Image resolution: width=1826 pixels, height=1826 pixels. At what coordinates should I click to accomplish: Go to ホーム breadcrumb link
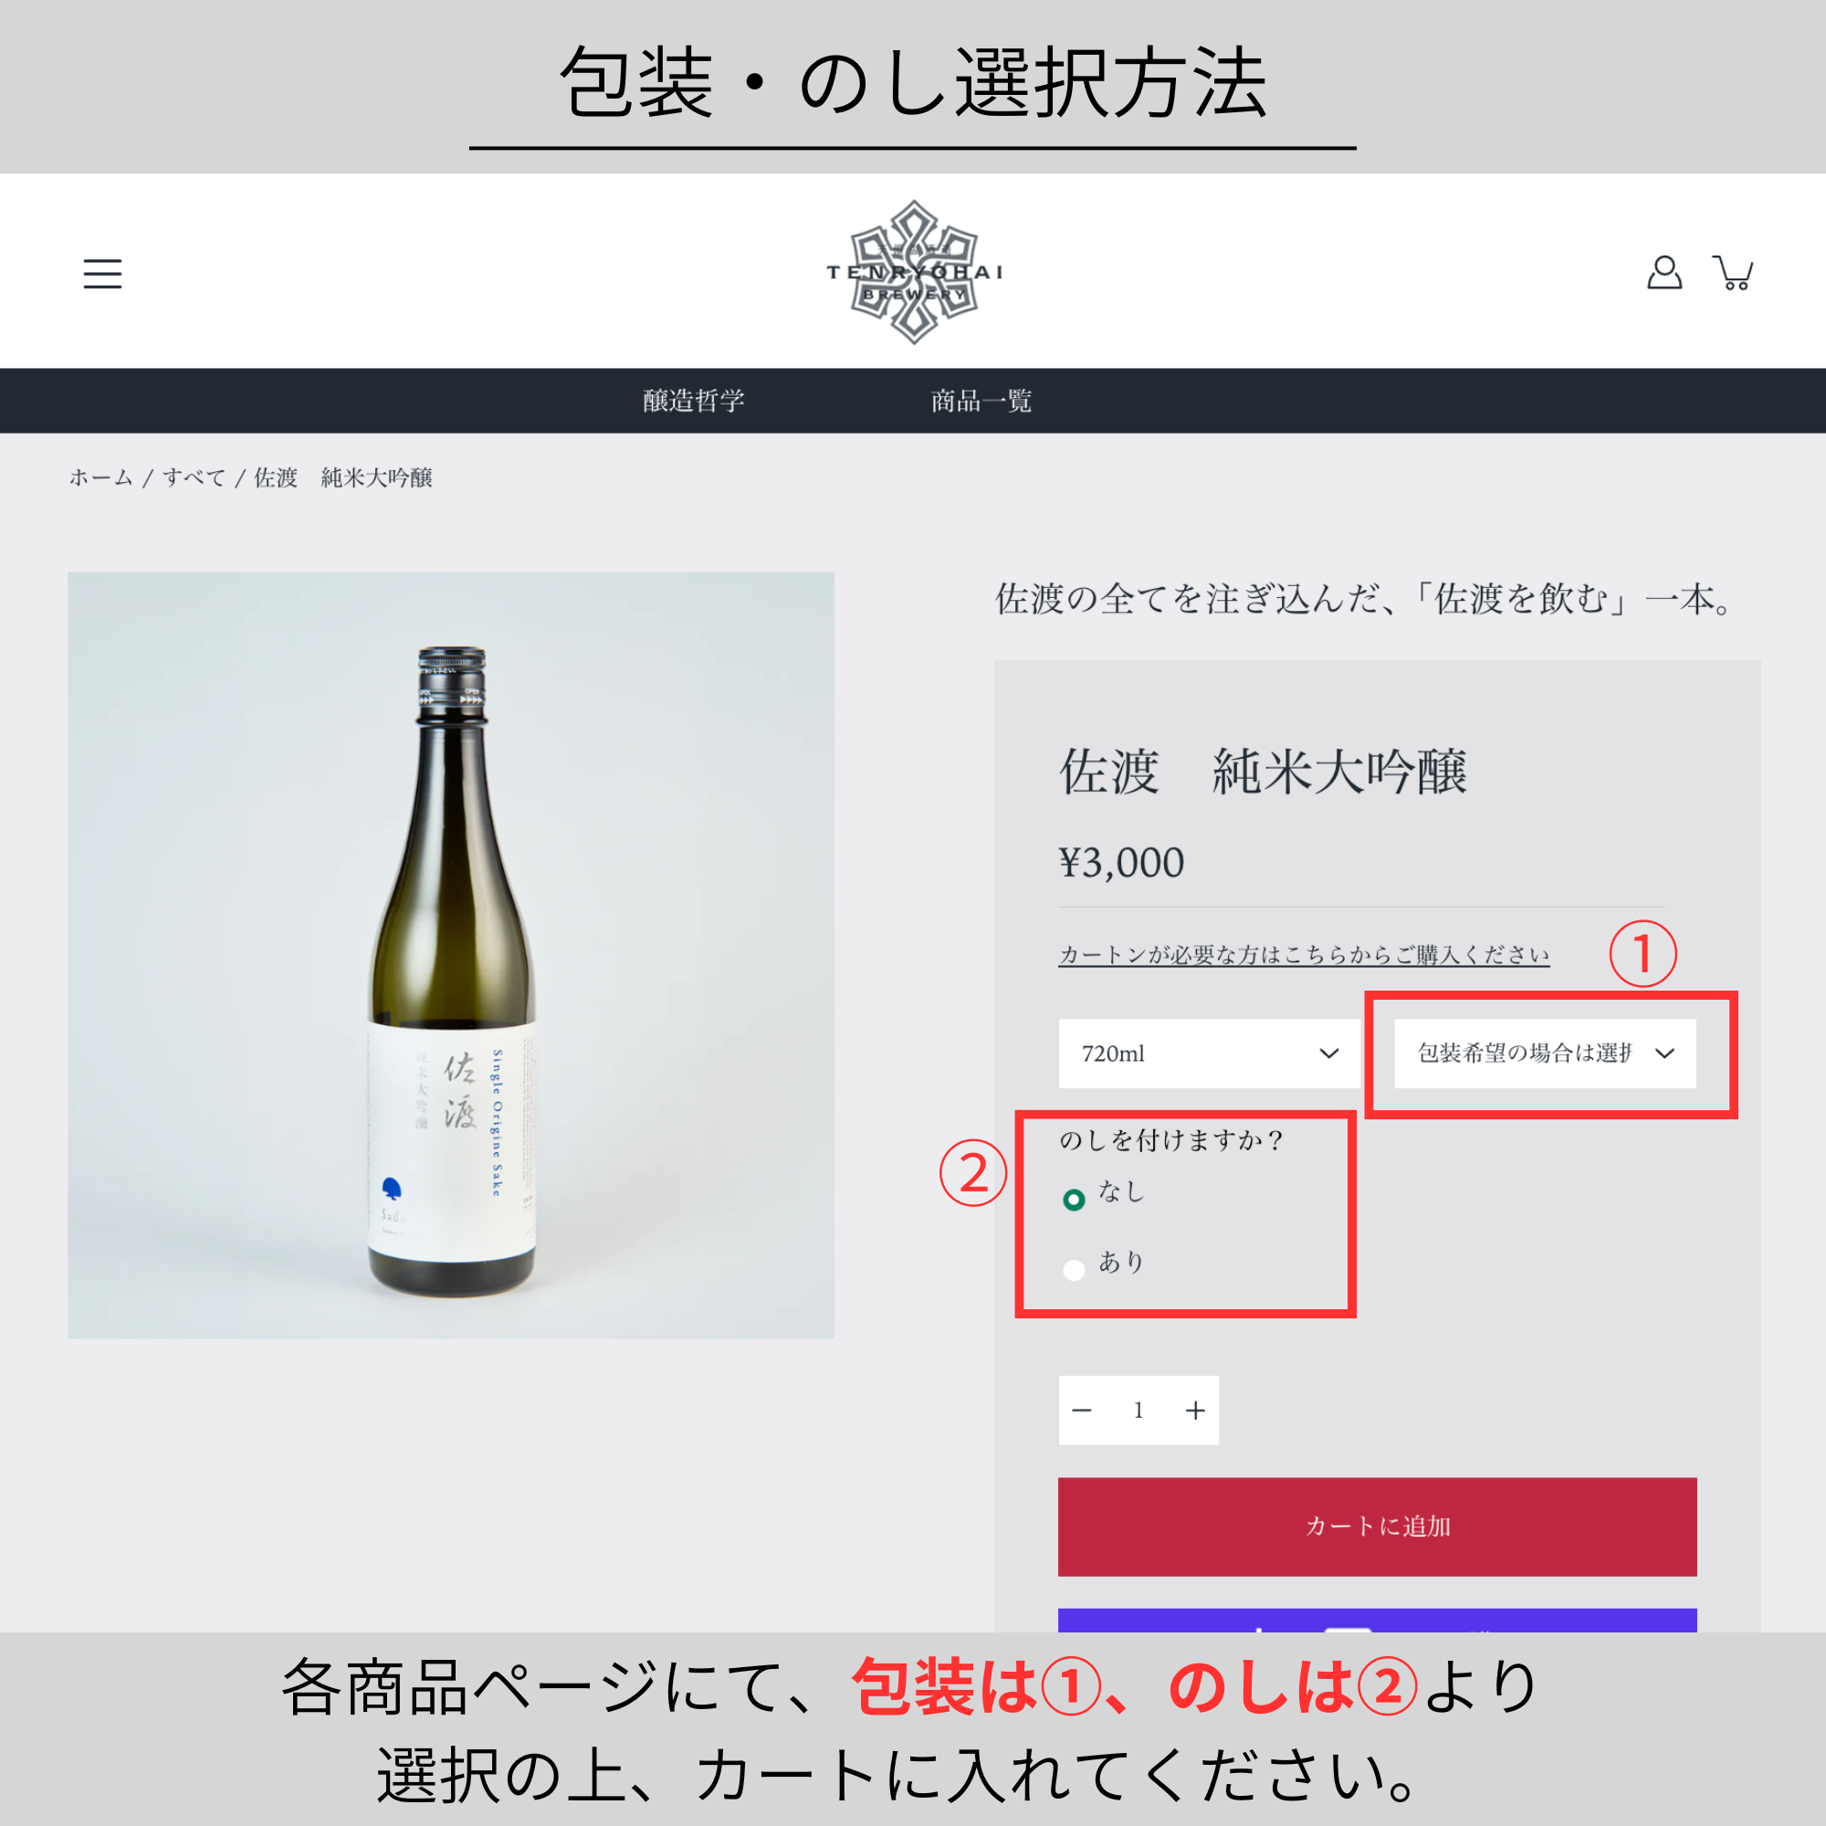101,478
